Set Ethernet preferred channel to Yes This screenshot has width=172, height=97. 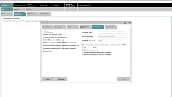(83, 47)
